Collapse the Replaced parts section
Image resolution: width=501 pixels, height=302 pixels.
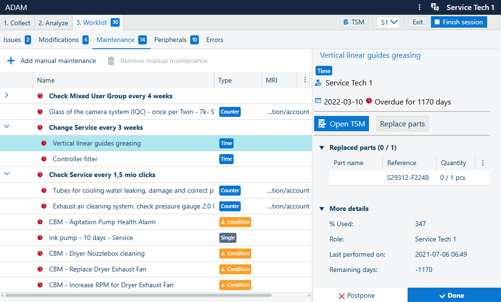[x=322, y=148]
